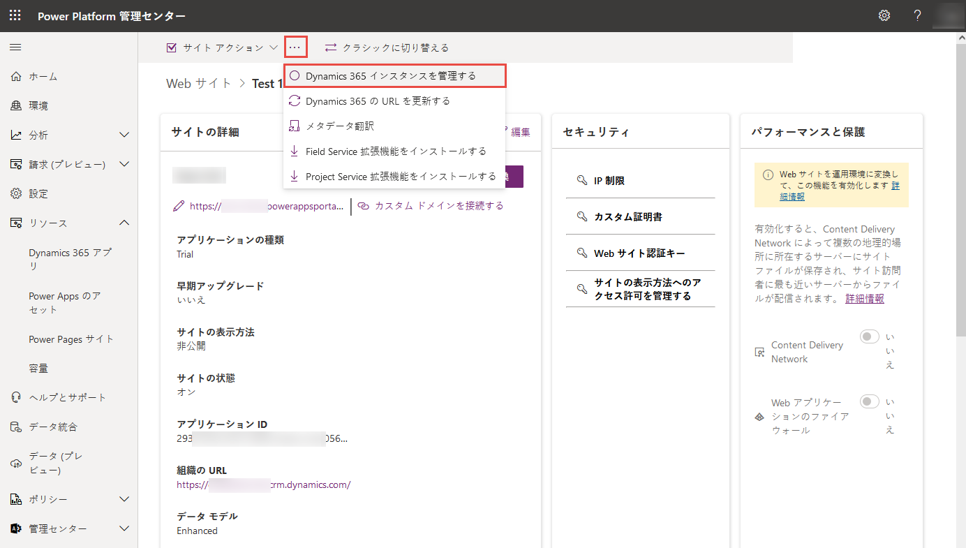Click the 管理センター admin icon

pos(16,528)
